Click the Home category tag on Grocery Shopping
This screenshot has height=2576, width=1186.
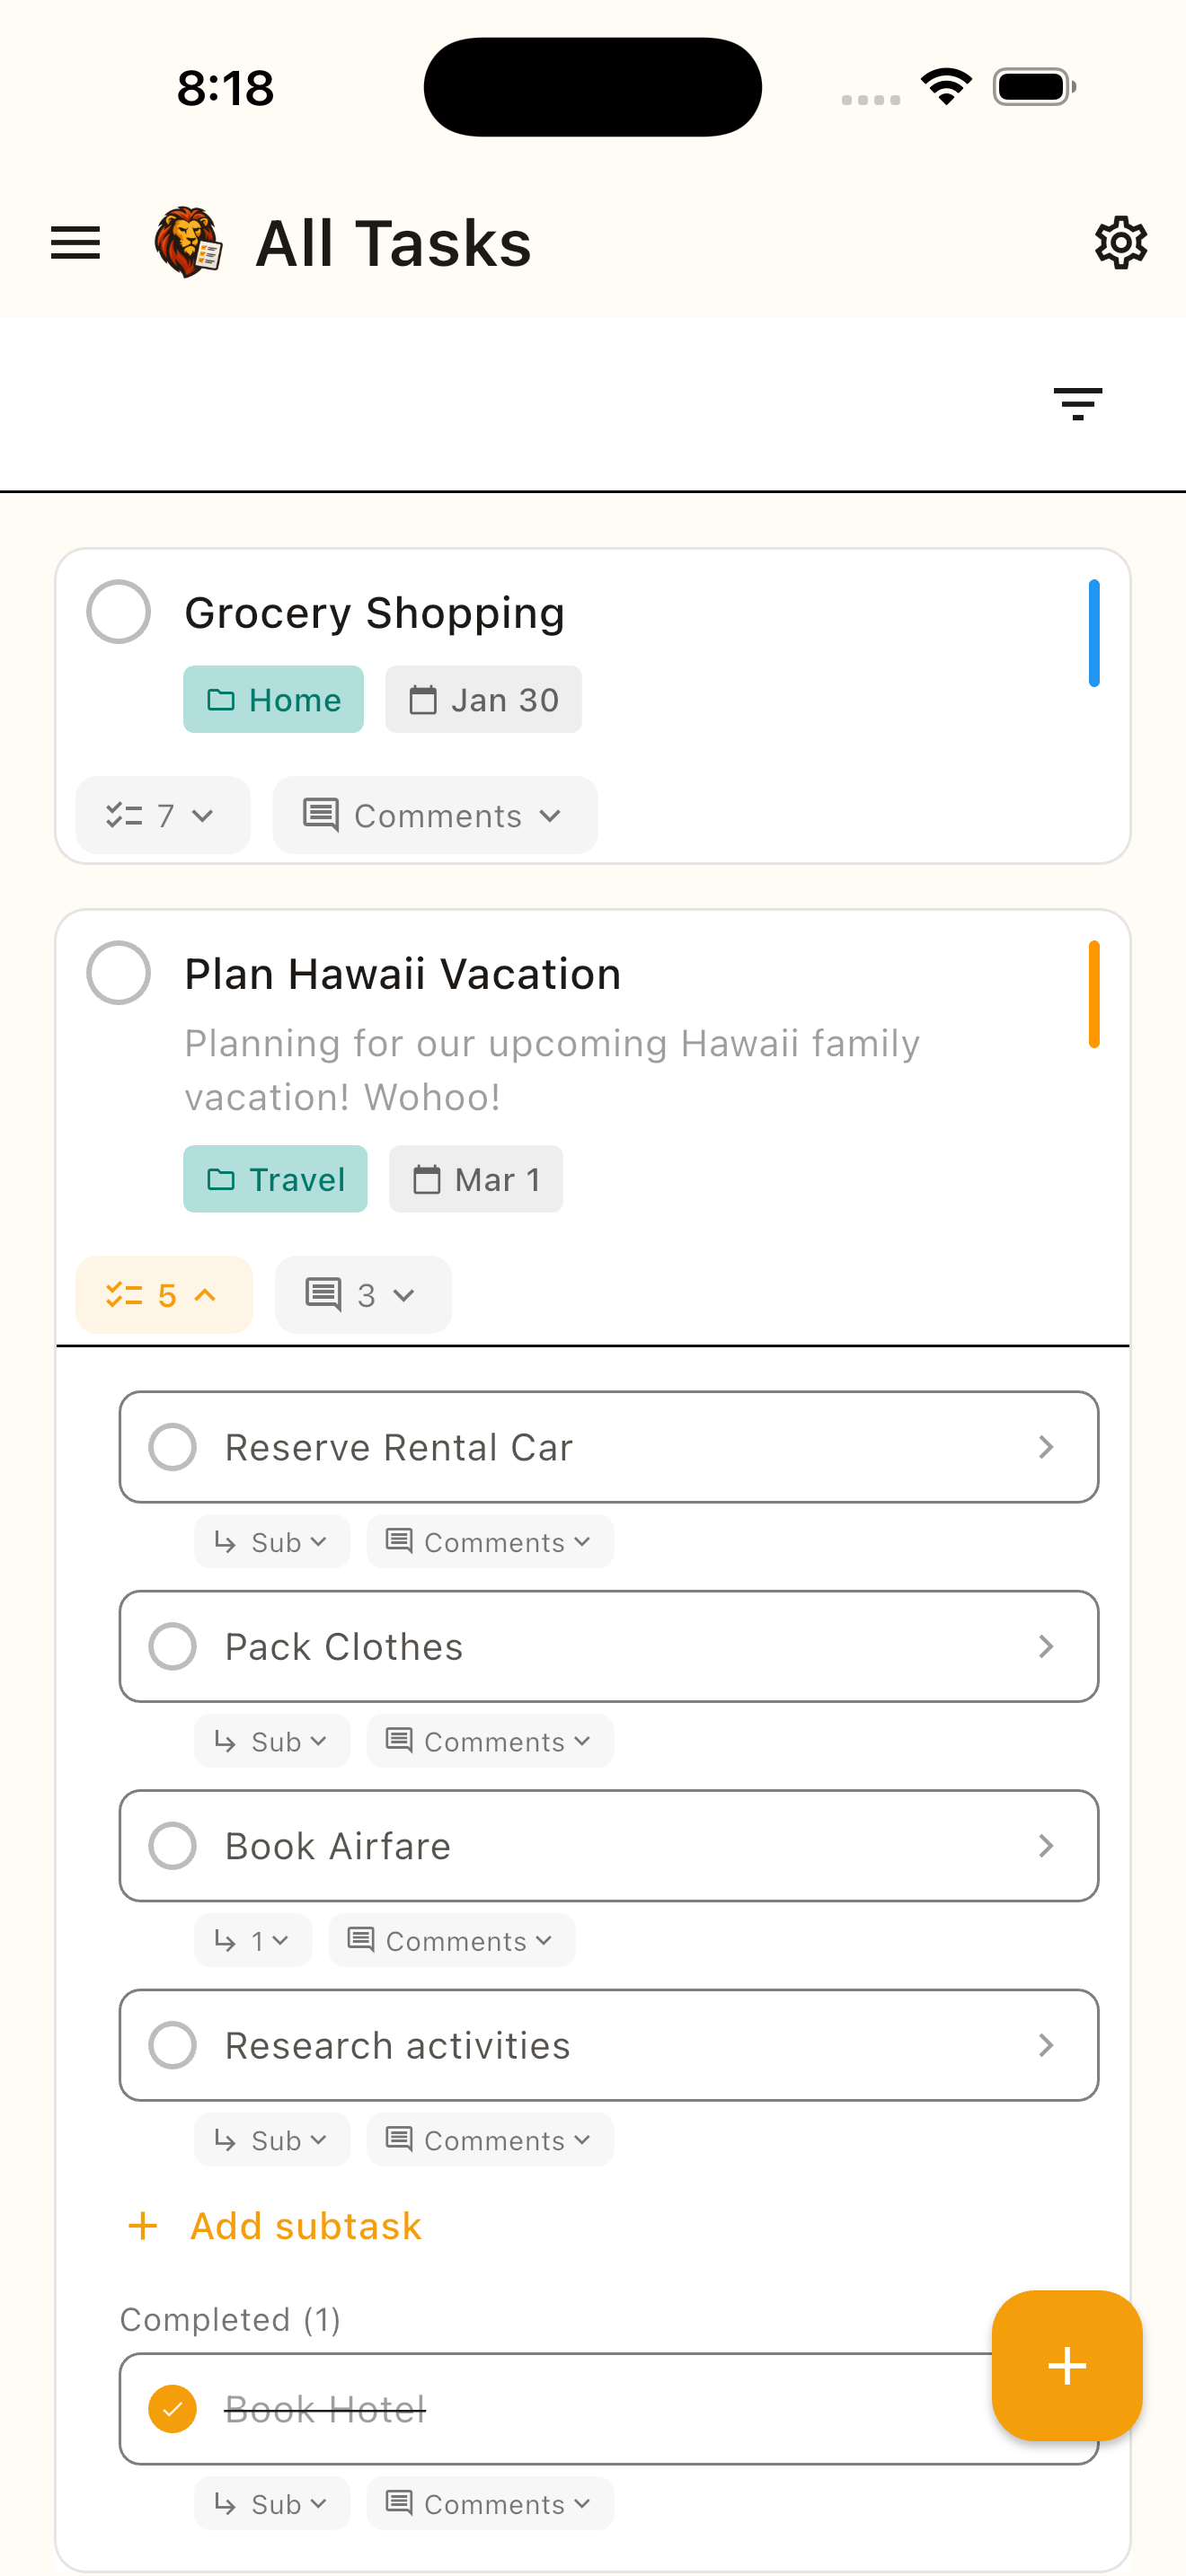(x=273, y=699)
